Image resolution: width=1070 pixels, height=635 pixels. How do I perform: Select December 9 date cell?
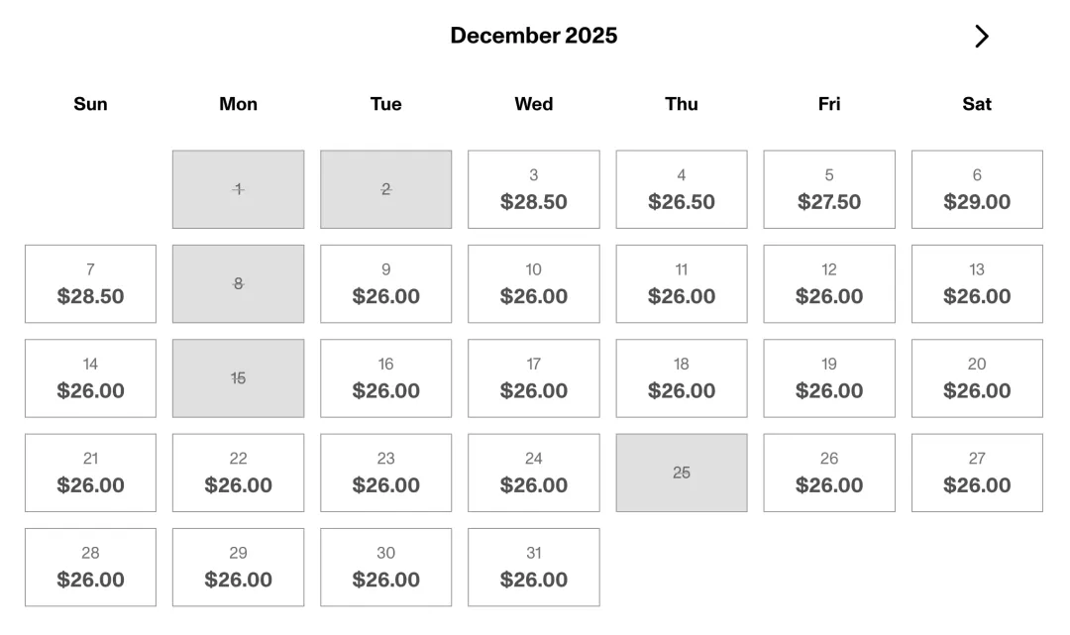385,284
